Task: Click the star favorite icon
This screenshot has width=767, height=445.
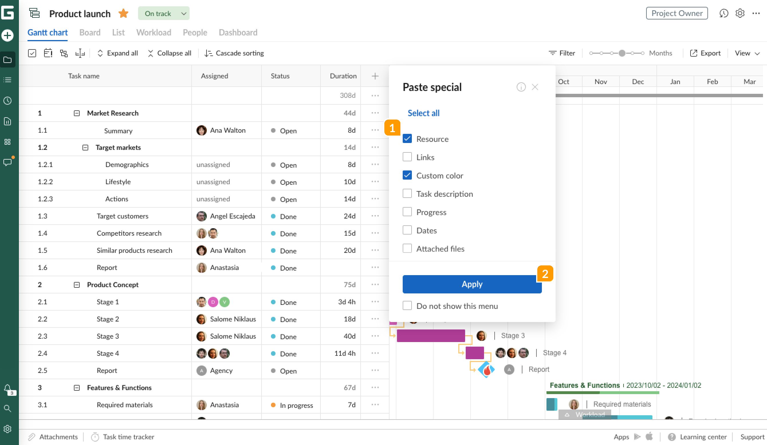Action: pyautogui.click(x=123, y=13)
